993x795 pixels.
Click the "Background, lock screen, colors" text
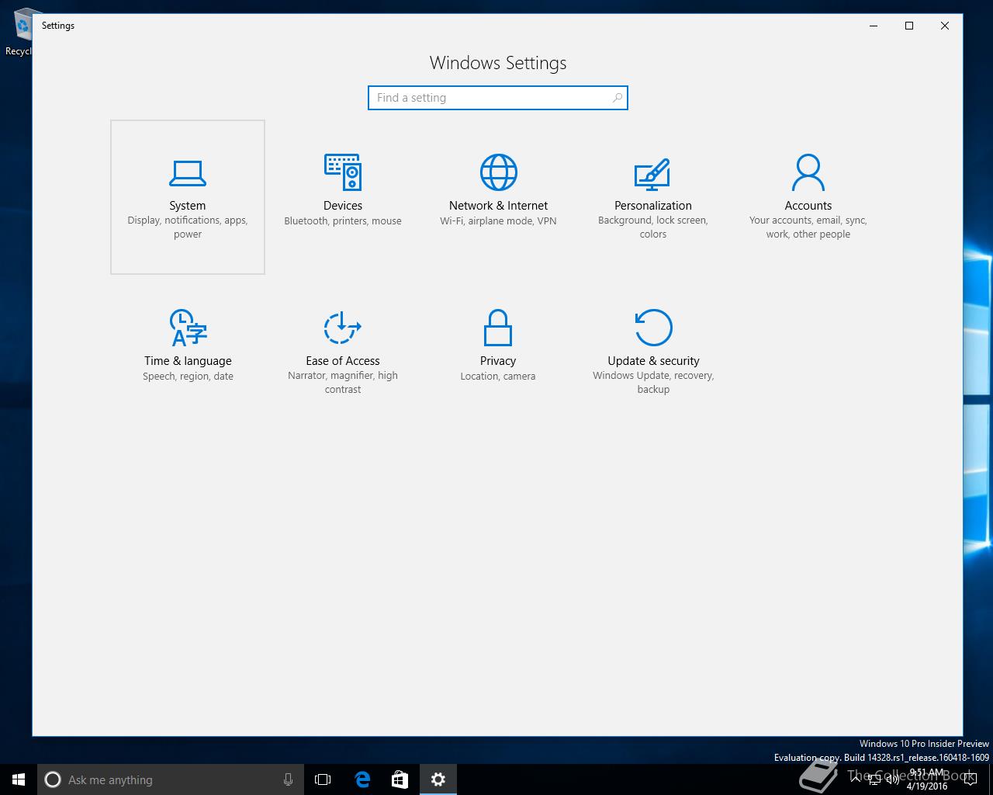pos(653,227)
